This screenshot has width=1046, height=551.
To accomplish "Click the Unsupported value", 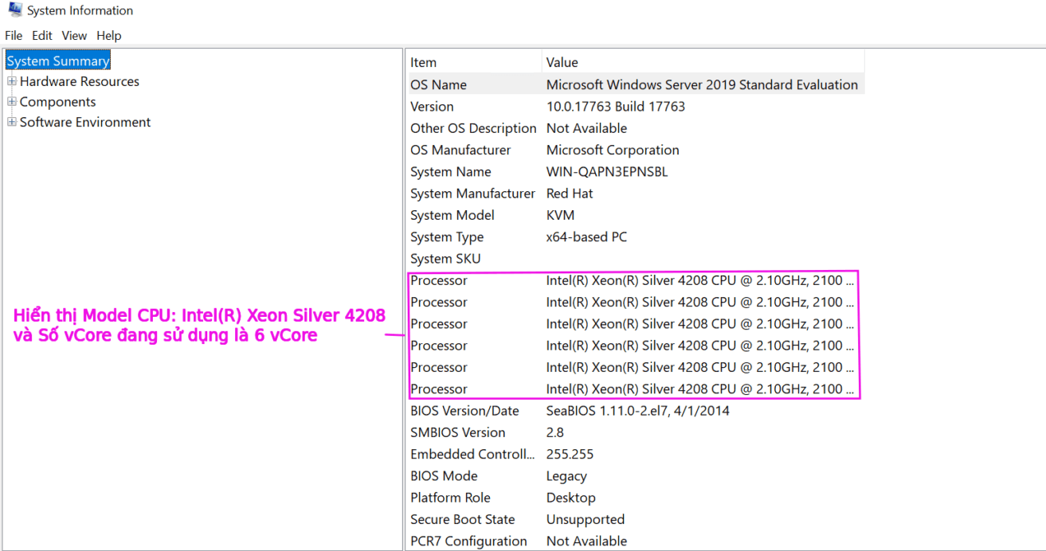I will coord(586,520).
